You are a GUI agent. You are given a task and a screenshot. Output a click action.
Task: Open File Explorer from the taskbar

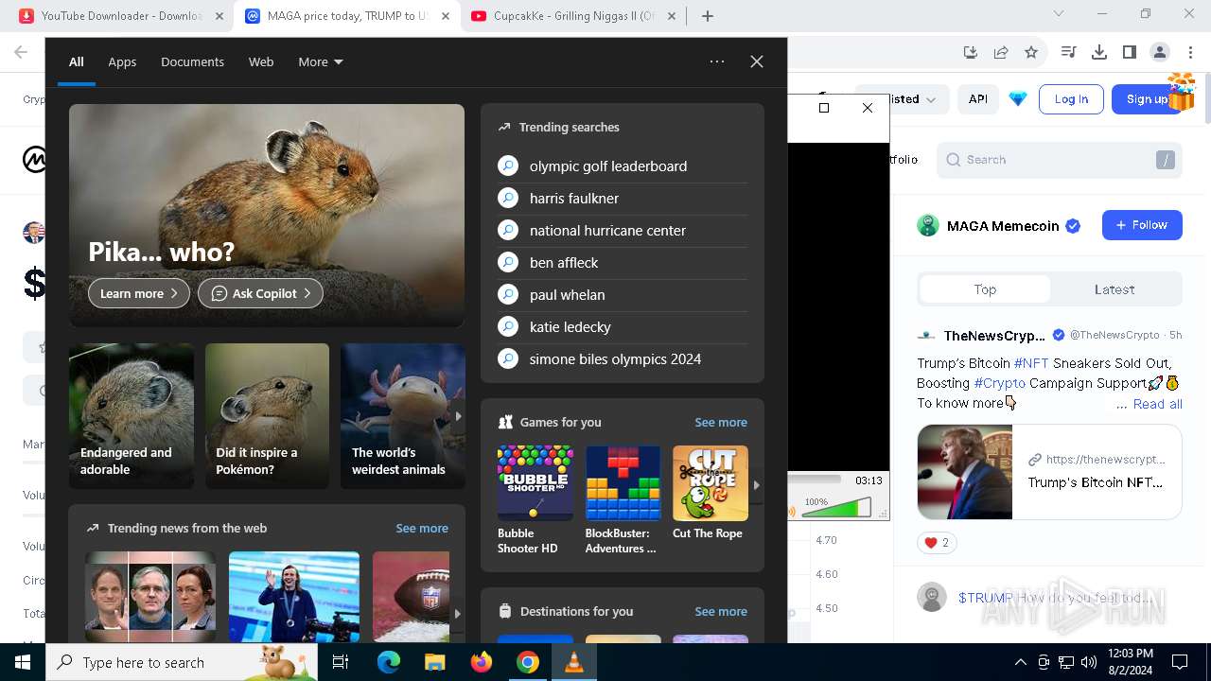(x=434, y=662)
